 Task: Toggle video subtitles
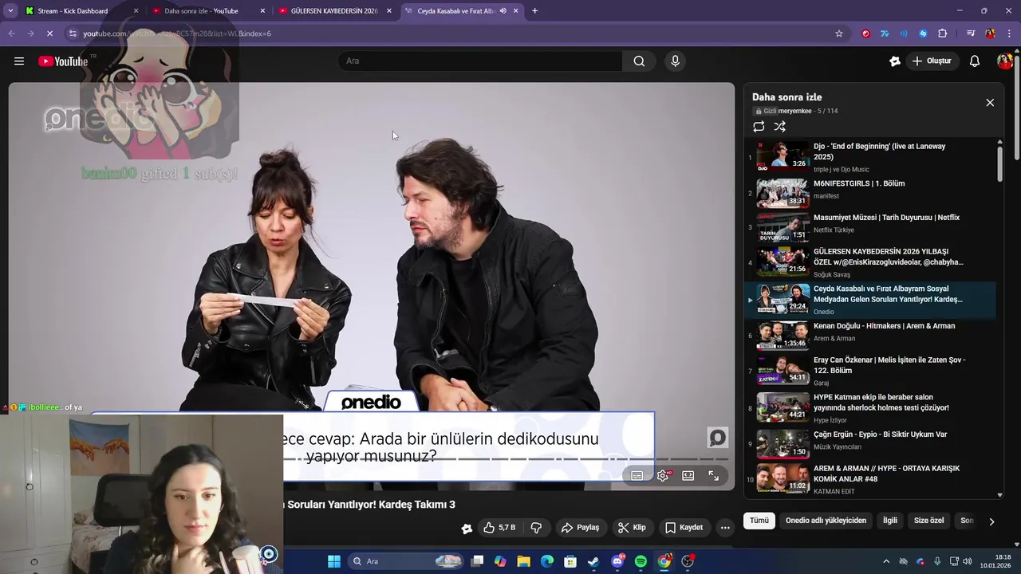coord(637,476)
